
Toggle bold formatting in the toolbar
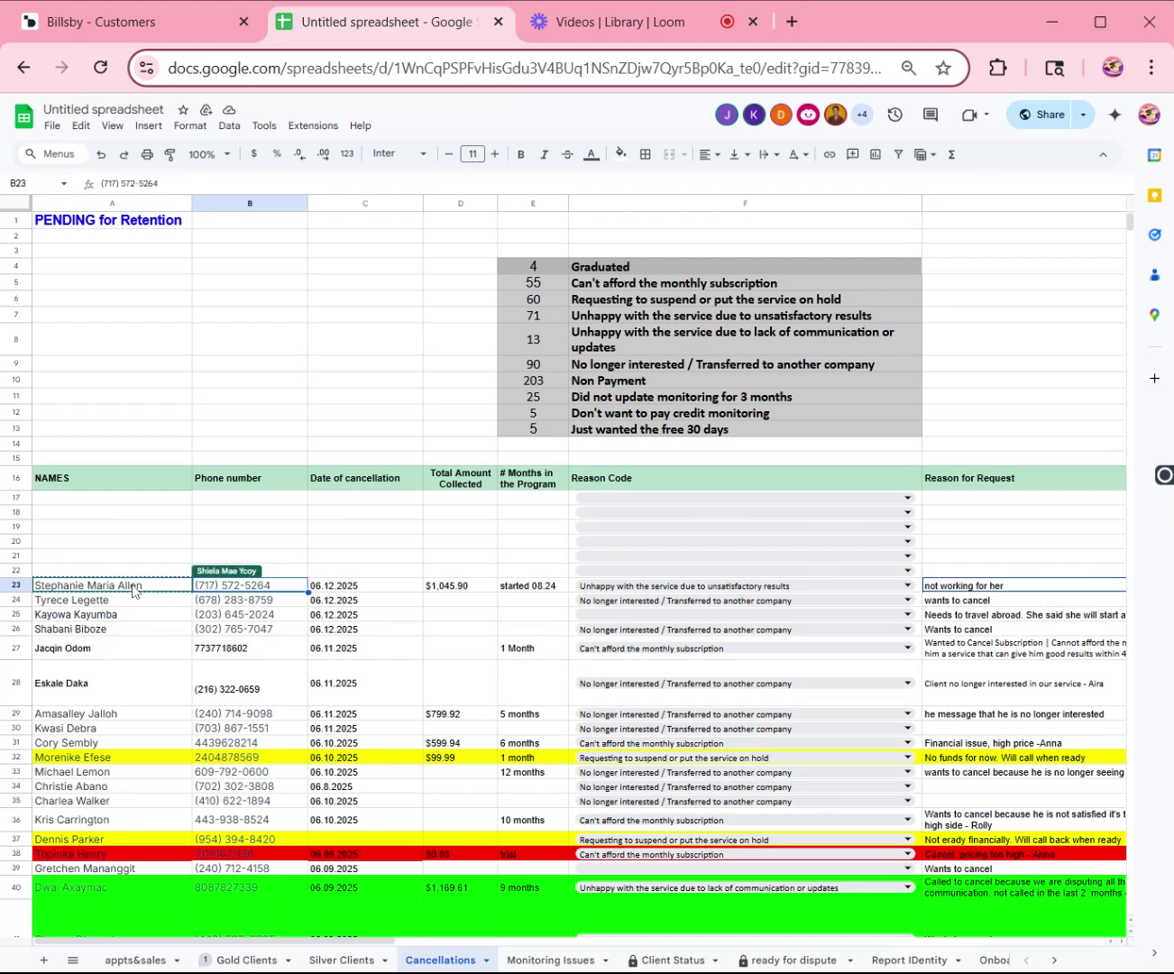[x=520, y=154]
